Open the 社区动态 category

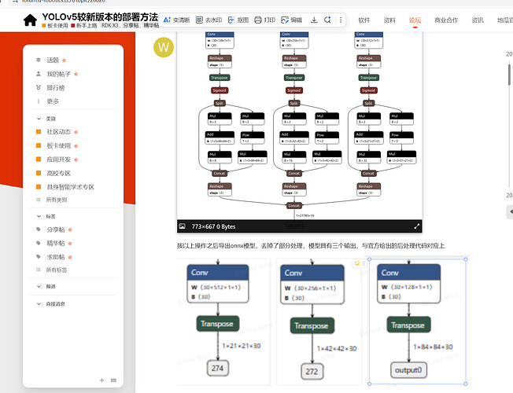tap(58, 132)
